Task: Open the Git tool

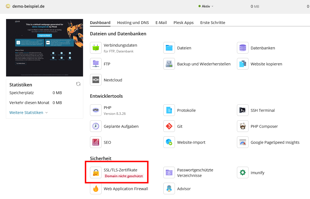Action: (169, 126)
